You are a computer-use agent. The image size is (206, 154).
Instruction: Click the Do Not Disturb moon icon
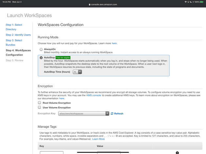191,2
